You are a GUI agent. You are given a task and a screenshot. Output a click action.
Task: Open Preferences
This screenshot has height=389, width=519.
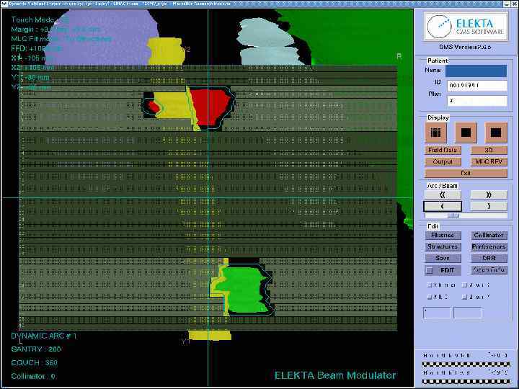[489, 247]
